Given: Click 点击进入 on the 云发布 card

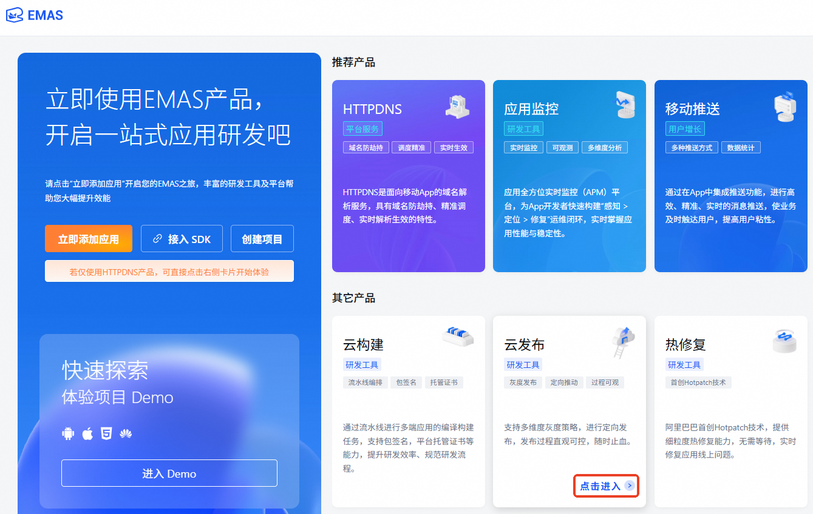Looking at the screenshot, I should coord(600,486).
